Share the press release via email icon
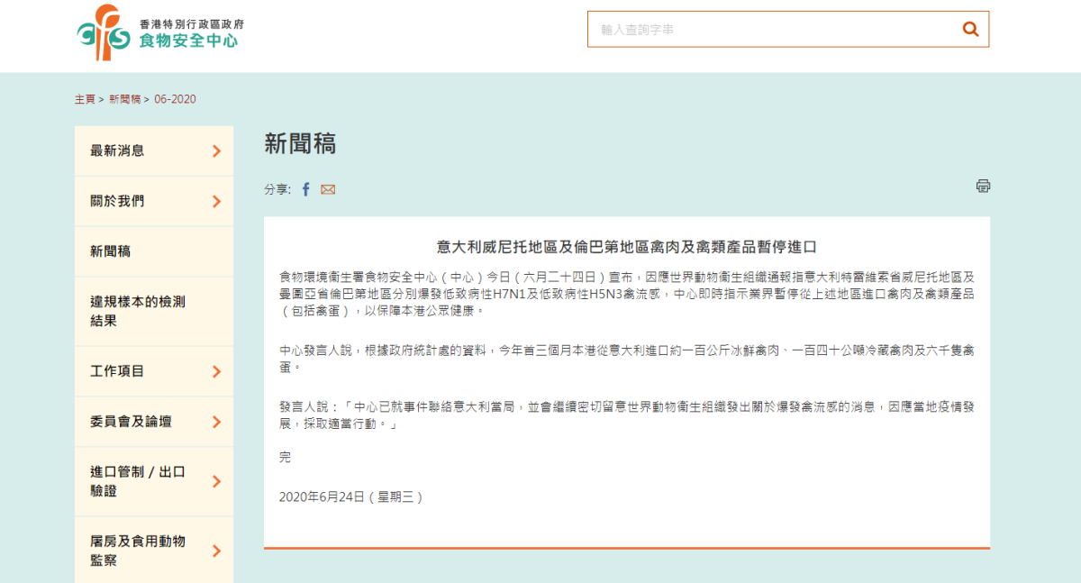1081x583 pixels. (328, 189)
